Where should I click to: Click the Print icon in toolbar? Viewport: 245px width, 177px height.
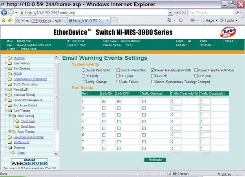193,20
